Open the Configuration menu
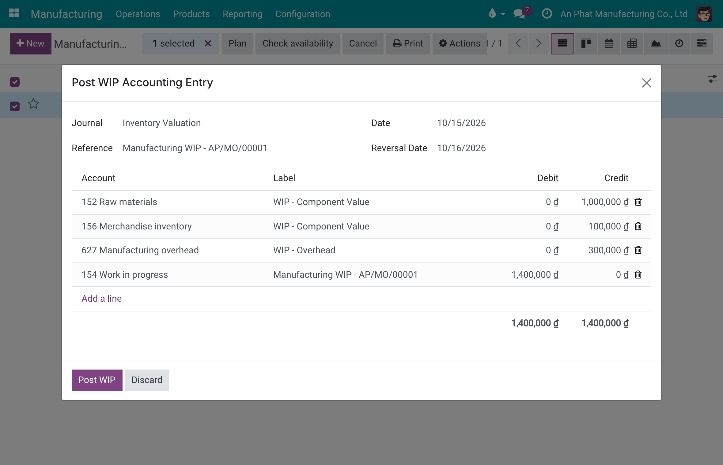 (x=303, y=14)
